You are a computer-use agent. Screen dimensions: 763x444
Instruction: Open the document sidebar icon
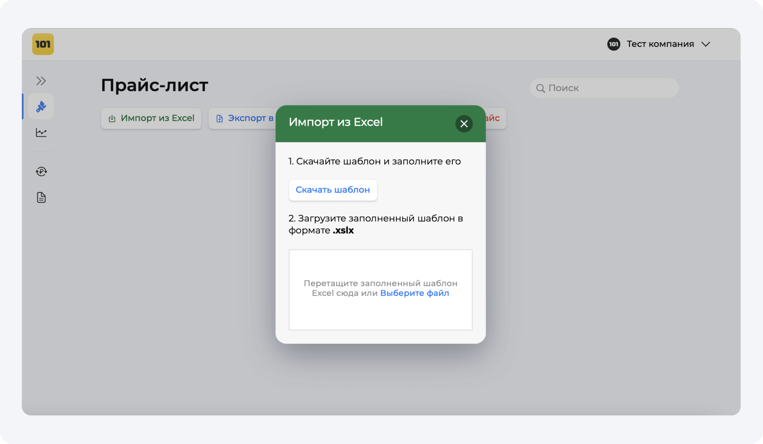point(41,197)
